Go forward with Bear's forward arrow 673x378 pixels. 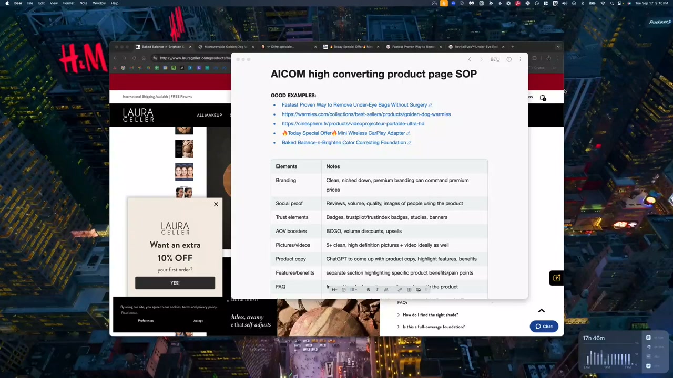[481, 59]
